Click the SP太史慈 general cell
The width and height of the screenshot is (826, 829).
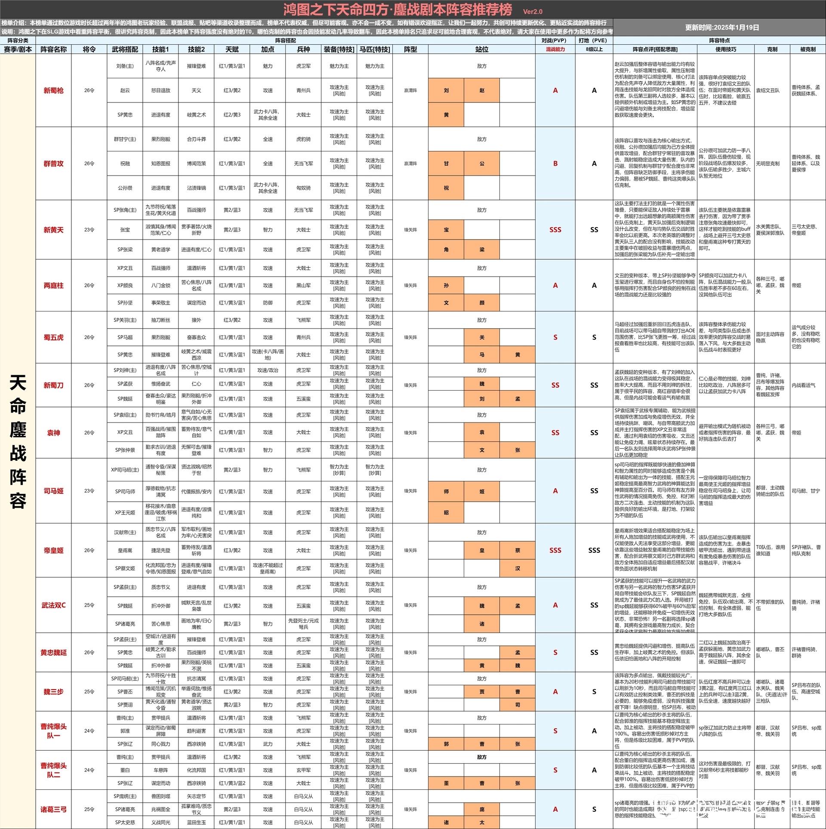pyautogui.click(x=125, y=822)
